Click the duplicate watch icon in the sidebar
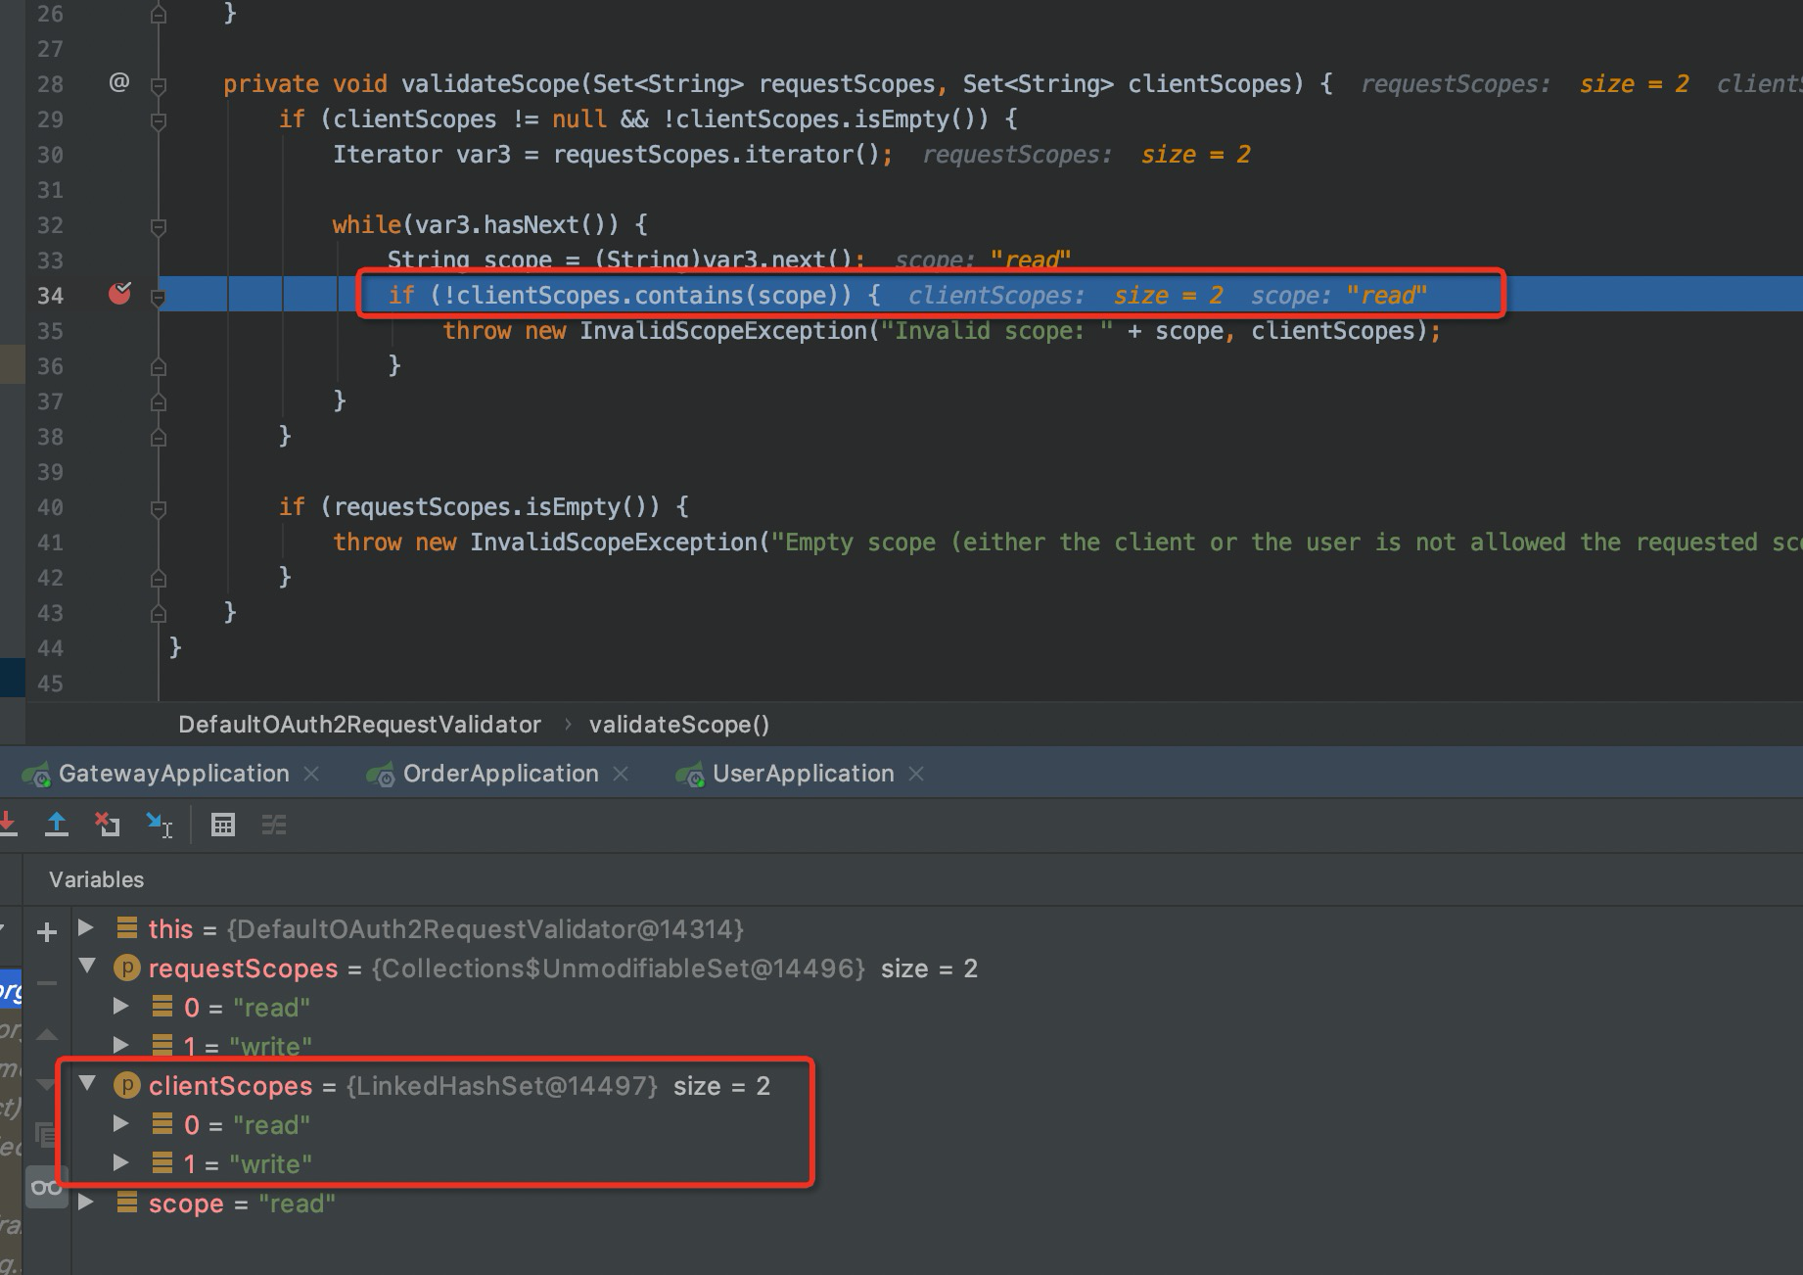The image size is (1803, 1275). tap(46, 1133)
